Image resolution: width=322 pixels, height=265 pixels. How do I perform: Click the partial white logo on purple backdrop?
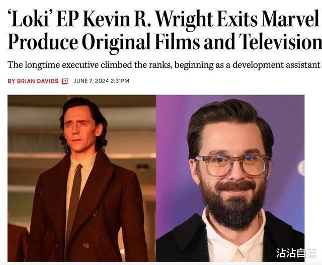tap(301, 168)
